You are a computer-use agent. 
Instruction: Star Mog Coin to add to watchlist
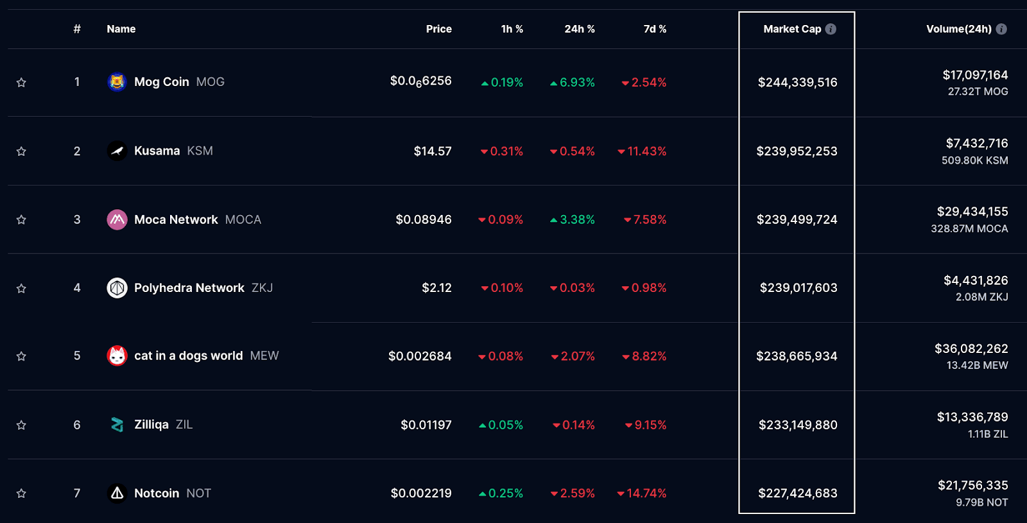click(21, 82)
